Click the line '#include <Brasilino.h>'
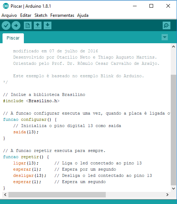This screenshot has height=204, width=177. pos(31,101)
